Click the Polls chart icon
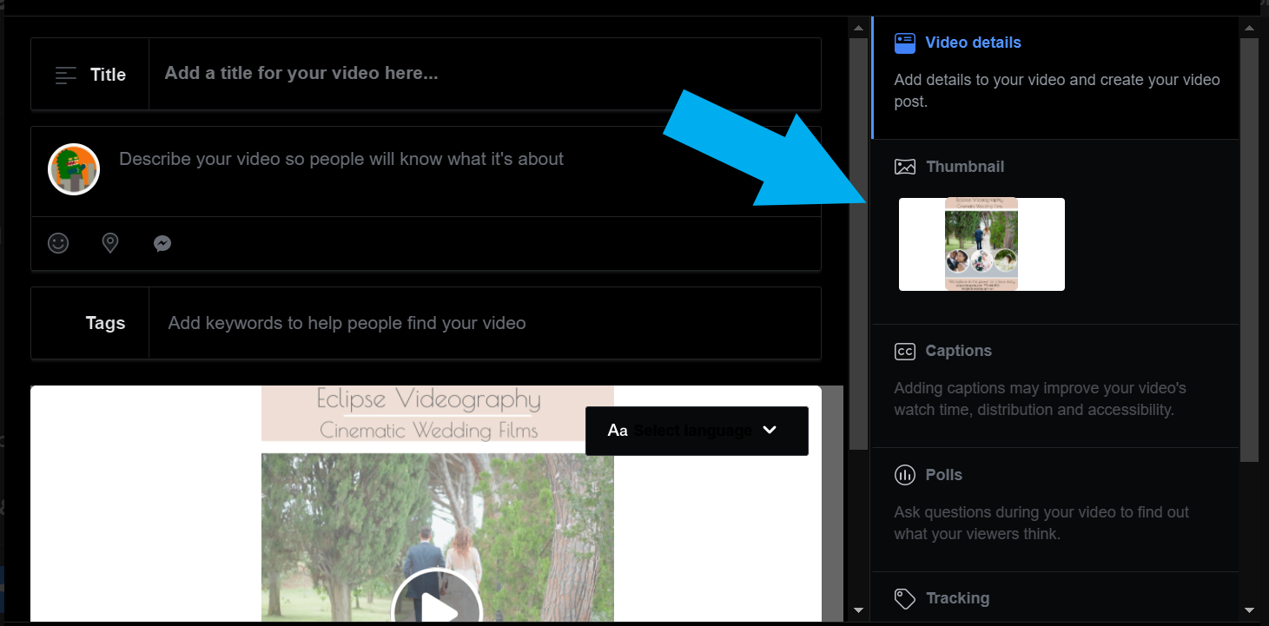 point(905,475)
